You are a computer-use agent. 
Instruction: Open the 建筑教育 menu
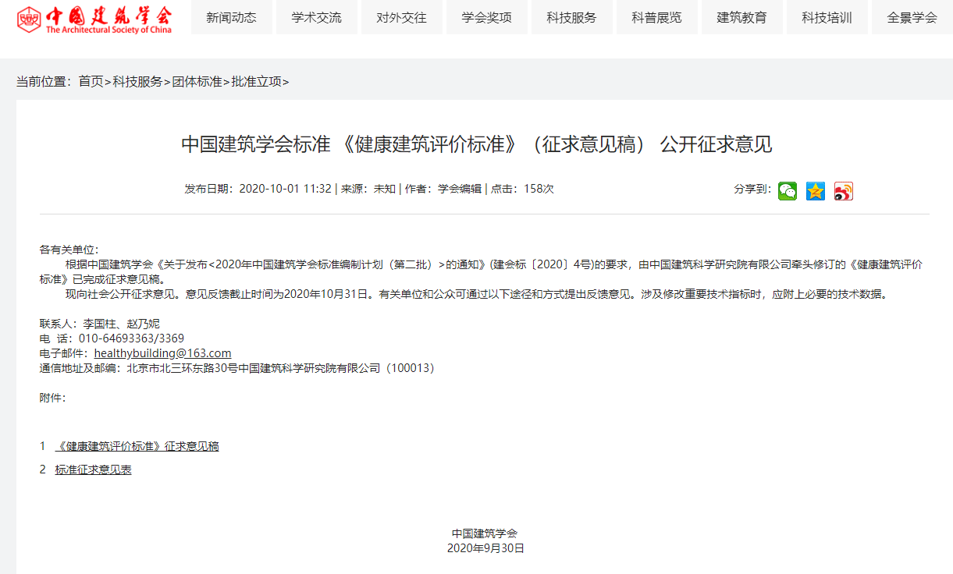tap(741, 17)
